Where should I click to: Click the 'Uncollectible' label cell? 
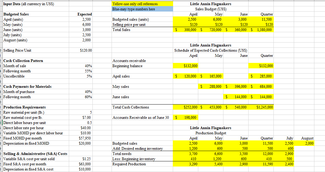36,76
